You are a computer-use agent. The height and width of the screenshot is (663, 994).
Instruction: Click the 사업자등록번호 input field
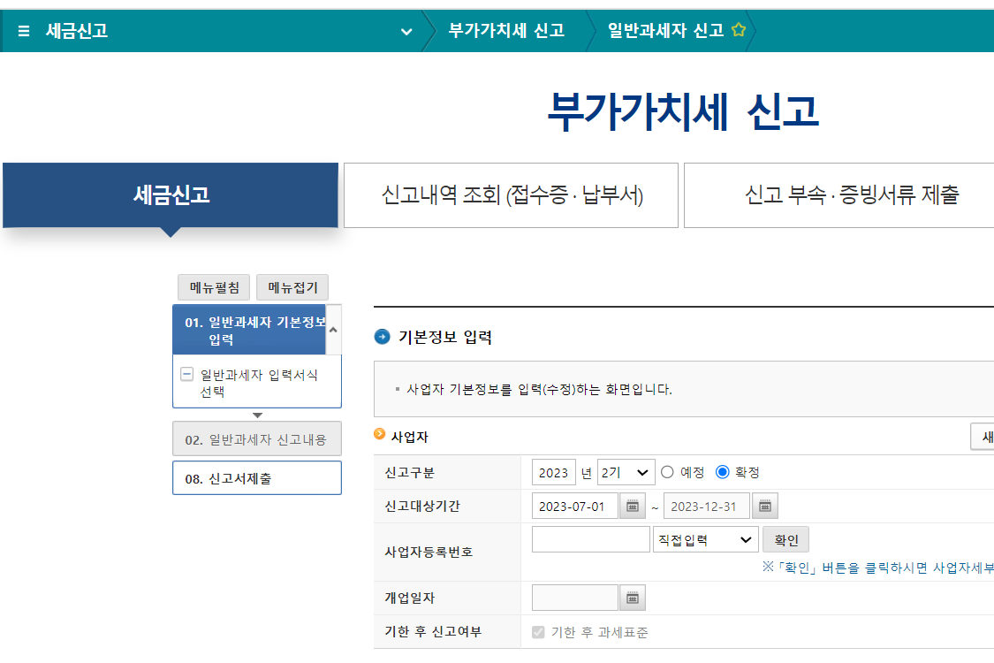591,539
